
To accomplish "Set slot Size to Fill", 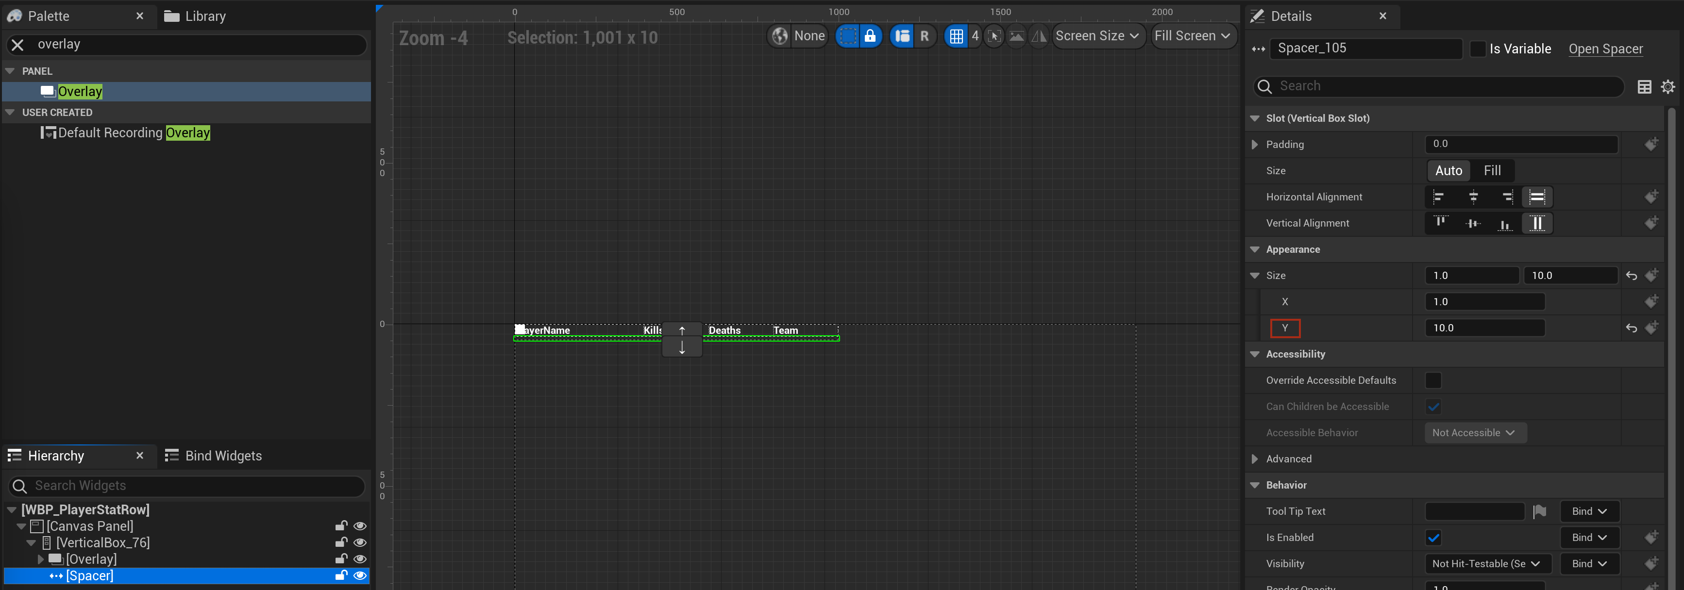I will click(1492, 170).
